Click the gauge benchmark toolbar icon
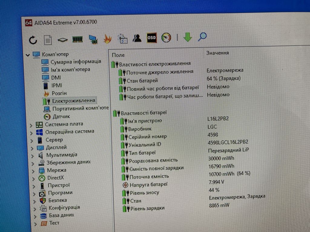This screenshot has width=310, height=232. (x=166, y=37)
